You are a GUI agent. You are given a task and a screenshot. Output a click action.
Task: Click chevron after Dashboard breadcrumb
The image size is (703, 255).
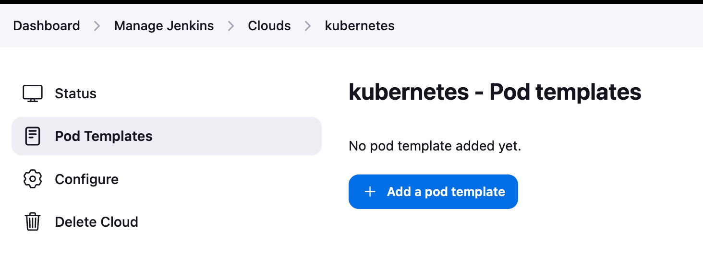[x=97, y=26]
